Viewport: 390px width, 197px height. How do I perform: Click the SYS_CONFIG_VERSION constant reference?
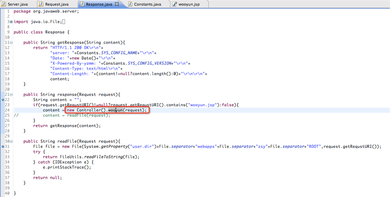[x=150, y=63]
